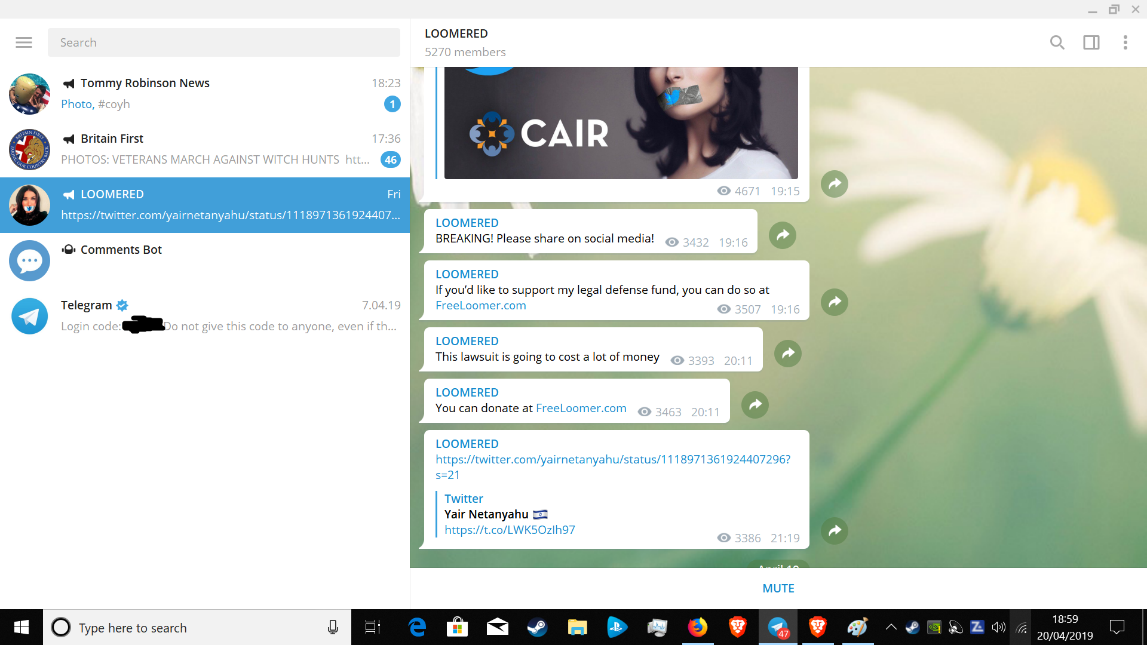Forward the 'You can donate' message
The width and height of the screenshot is (1147, 645).
point(755,405)
